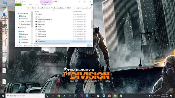175x98 pixels.
Task: Open Premiere Pro from the taskbar
Action: [x=81, y=96]
